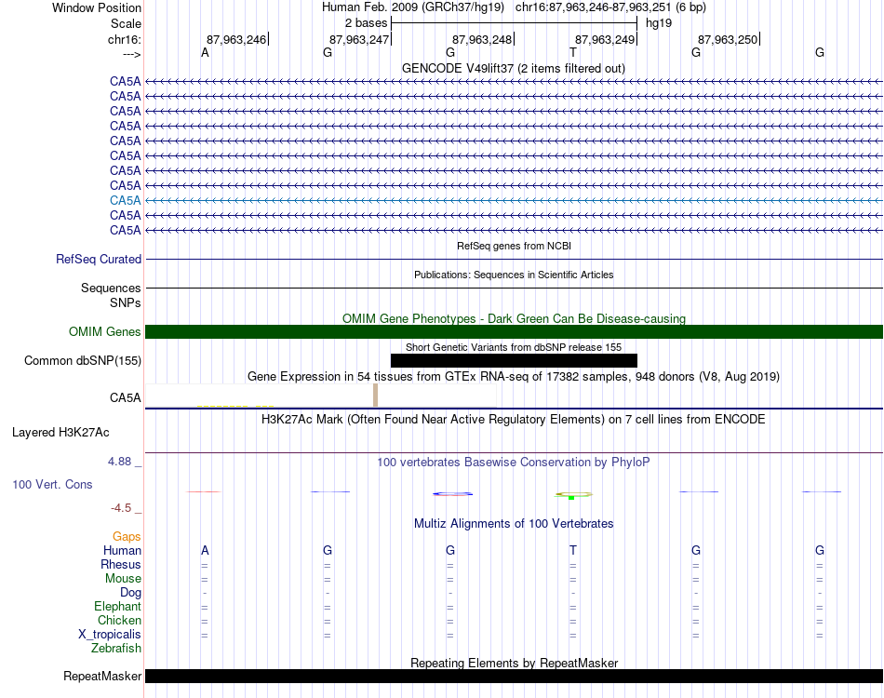Click the CA5A label of GTEx expression track
The image size is (884, 698).
(126, 397)
